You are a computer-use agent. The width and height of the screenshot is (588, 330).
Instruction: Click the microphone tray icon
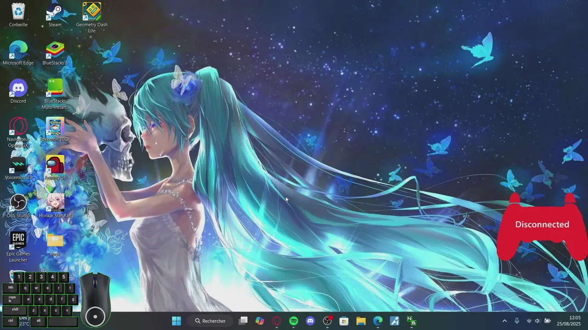pyautogui.click(x=517, y=321)
